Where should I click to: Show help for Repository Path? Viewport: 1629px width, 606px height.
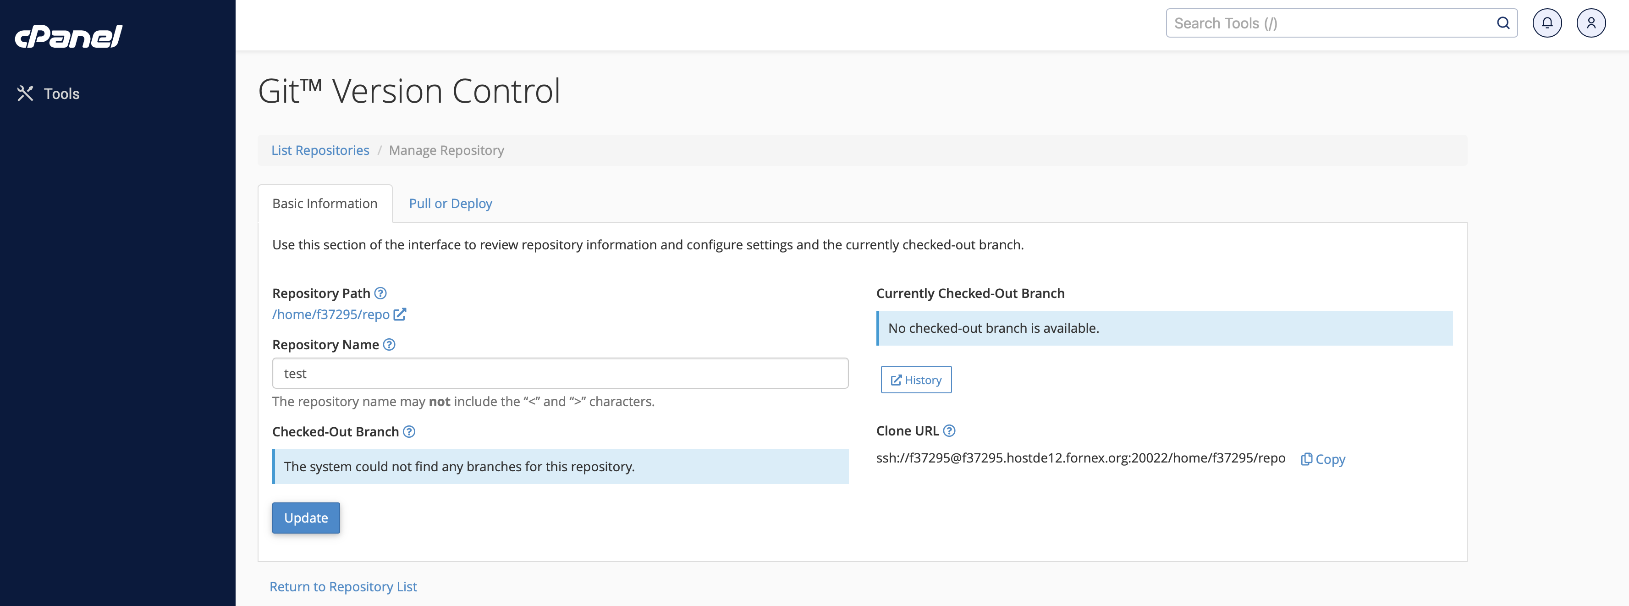pyautogui.click(x=380, y=293)
